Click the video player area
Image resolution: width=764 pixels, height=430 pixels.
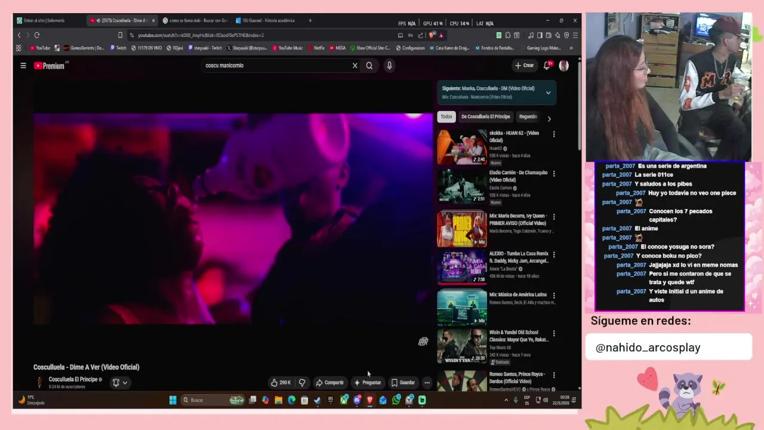(x=233, y=219)
